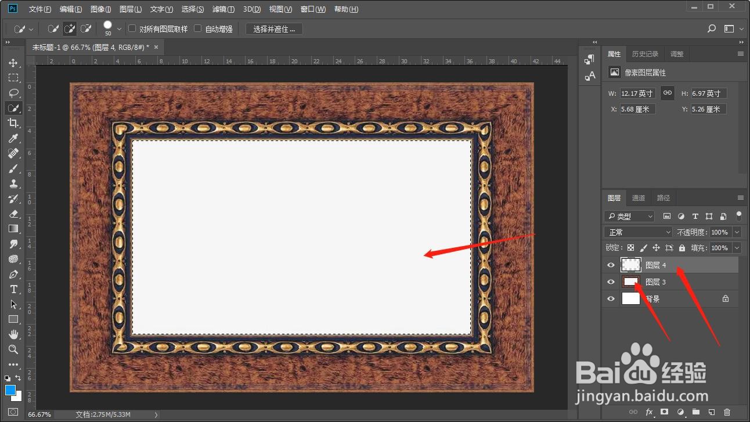Viewport: 750px width, 422px height.
Task: Create a new layer group folder
Action: coord(695,412)
